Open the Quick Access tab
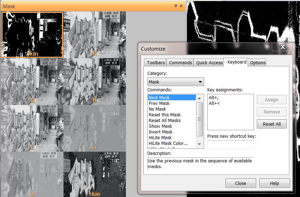Viewport: 300px width, 197px height. (209, 62)
